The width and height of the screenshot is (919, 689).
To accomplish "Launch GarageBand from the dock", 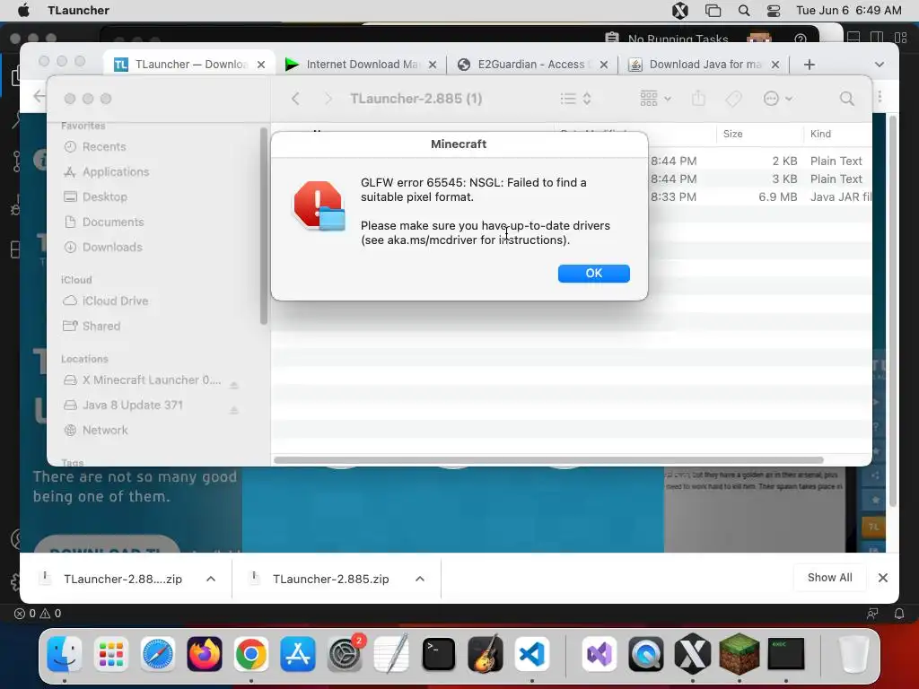I will 486,654.
